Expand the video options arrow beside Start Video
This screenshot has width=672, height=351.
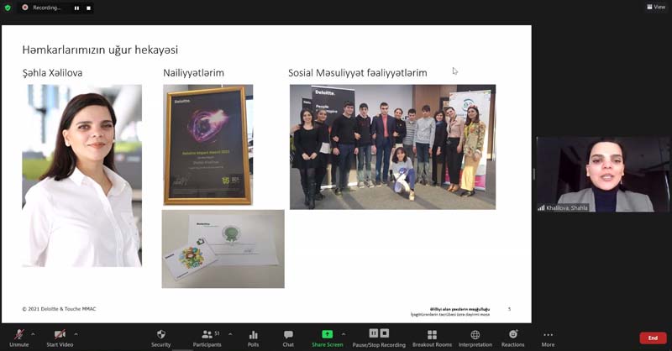(76, 333)
